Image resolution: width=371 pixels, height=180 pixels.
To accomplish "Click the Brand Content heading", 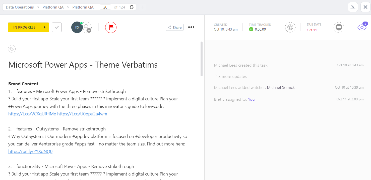I will coord(23,84).
